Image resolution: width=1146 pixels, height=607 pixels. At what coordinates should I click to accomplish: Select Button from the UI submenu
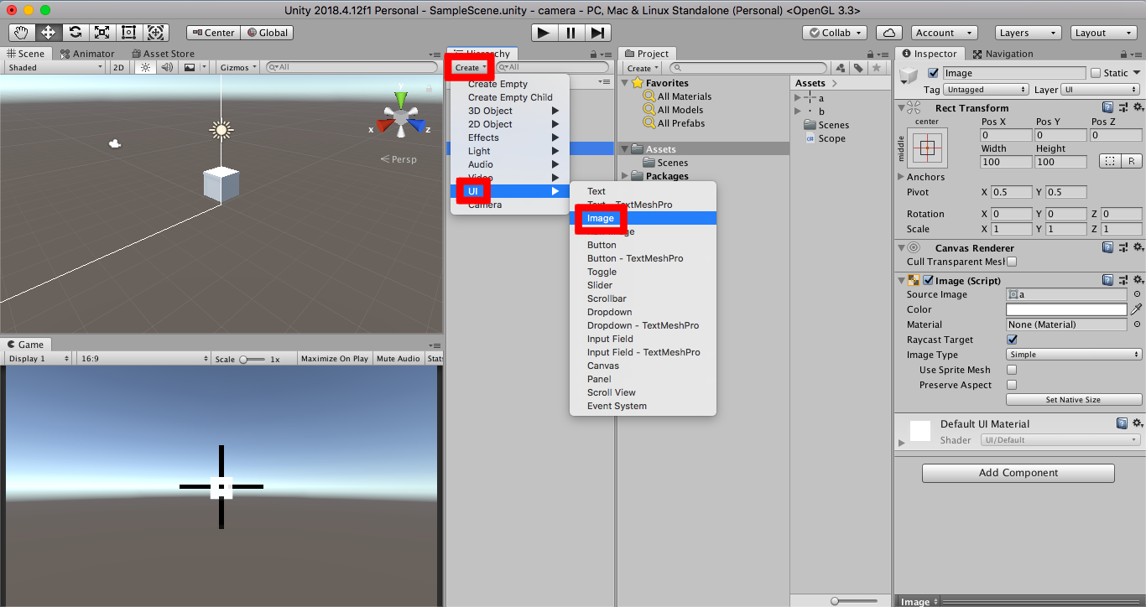643,245
